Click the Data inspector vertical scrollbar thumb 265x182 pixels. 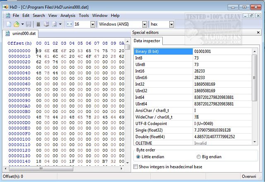click(x=255, y=78)
